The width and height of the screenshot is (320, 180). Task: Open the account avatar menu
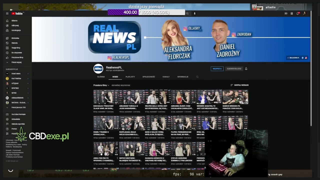click(x=304, y=13)
